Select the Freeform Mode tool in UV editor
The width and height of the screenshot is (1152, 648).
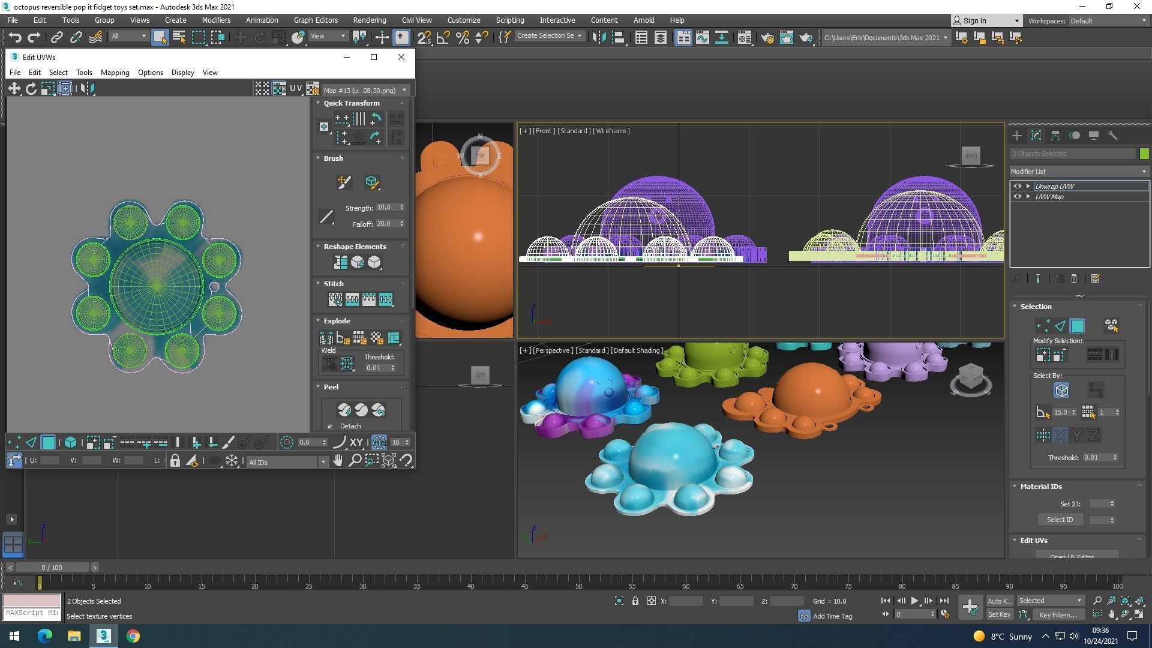65,89
